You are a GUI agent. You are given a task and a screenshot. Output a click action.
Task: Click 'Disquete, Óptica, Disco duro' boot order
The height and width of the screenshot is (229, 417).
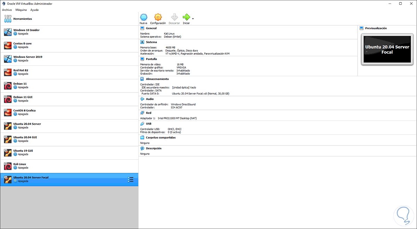click(x=182, y=51)
